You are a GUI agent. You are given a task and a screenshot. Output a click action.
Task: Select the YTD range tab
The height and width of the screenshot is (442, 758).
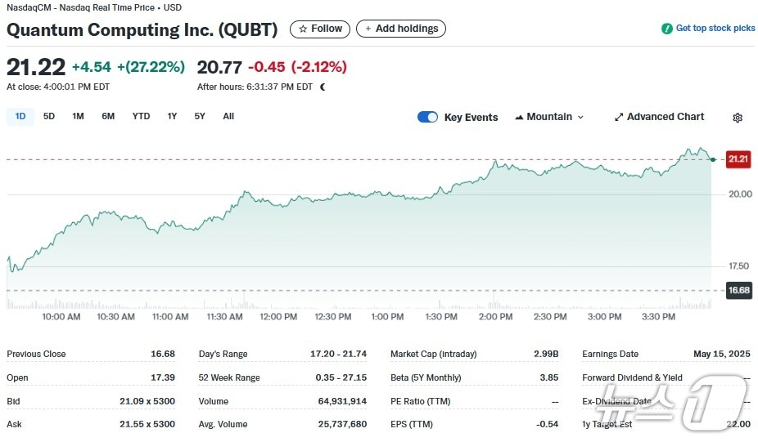[x=141, y=116]
